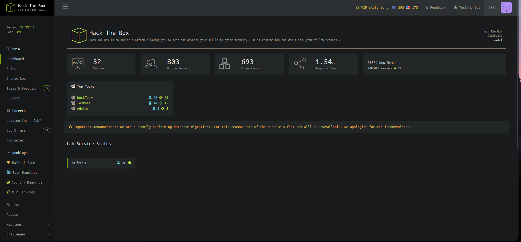This screenshot has height=242, width=521.
Task: Click the 'EU FREE 1' server label
Action: [27, 27]
